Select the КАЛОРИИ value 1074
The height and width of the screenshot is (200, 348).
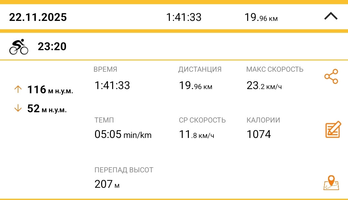(x=259, y=134)
